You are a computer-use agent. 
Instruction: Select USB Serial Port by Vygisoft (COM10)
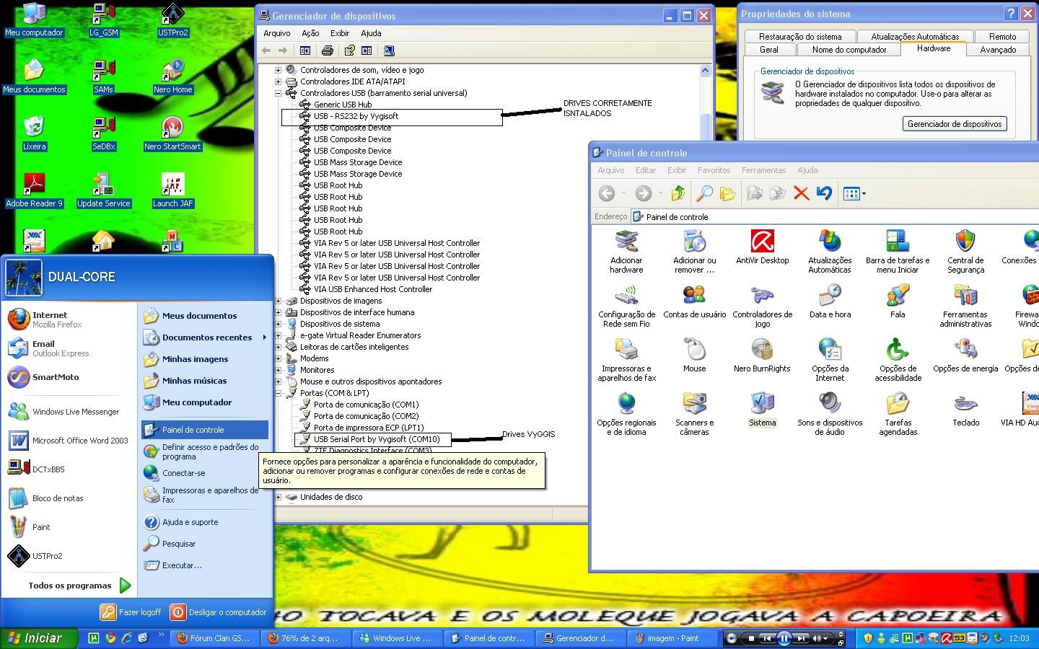pos(376,439)
